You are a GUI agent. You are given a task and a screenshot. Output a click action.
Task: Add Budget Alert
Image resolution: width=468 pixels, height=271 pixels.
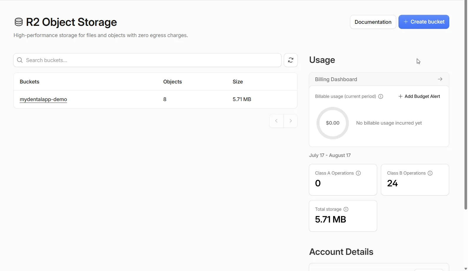coord(419,96)
